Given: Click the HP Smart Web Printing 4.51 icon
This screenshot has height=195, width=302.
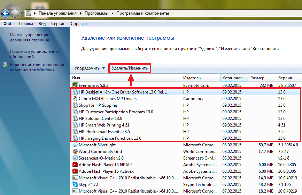Looking at the screenshot, I should [x=75, y=125].
